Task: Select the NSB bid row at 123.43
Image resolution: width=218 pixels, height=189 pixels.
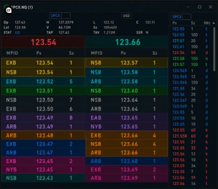Action: click(x=43, y=178)
